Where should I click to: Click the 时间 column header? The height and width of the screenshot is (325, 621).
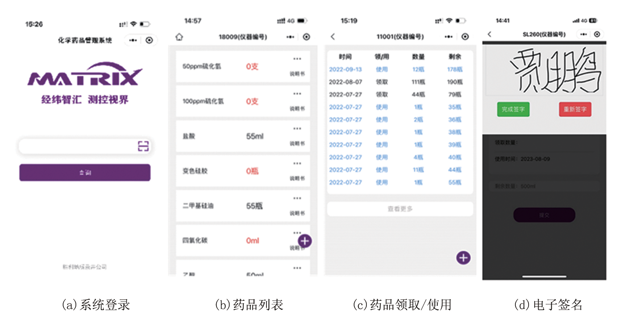pos(345,57)
